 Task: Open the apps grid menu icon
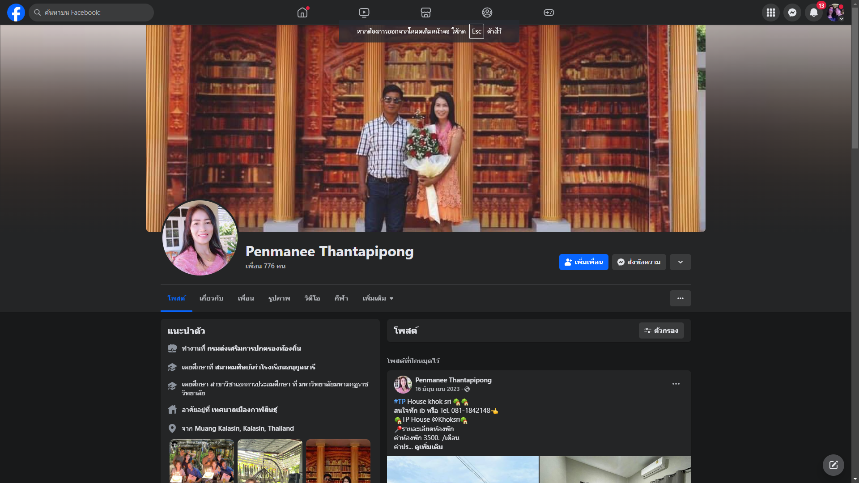(770, 13)
